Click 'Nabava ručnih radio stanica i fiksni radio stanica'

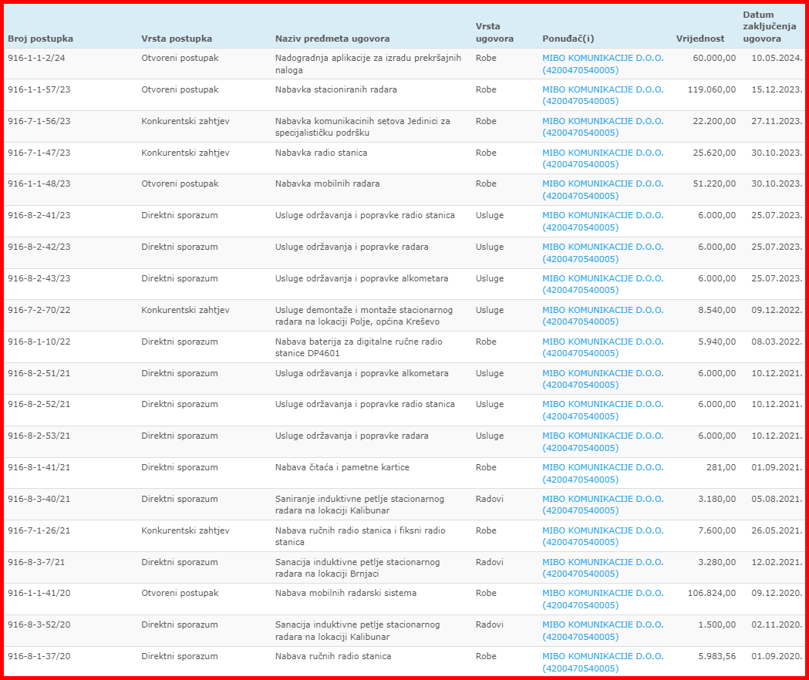click(360, 536)
